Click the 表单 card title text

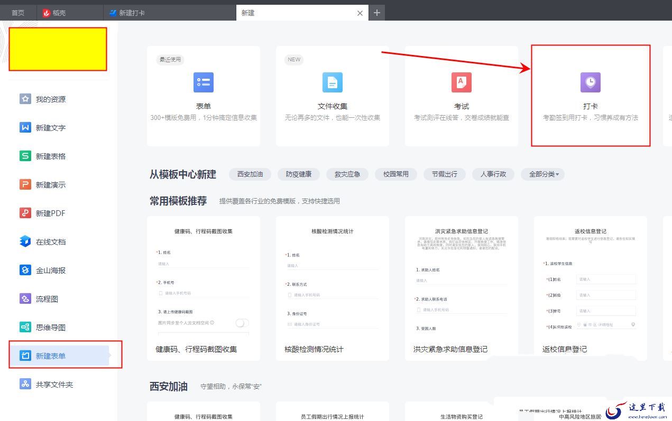(x=204, y=106)
